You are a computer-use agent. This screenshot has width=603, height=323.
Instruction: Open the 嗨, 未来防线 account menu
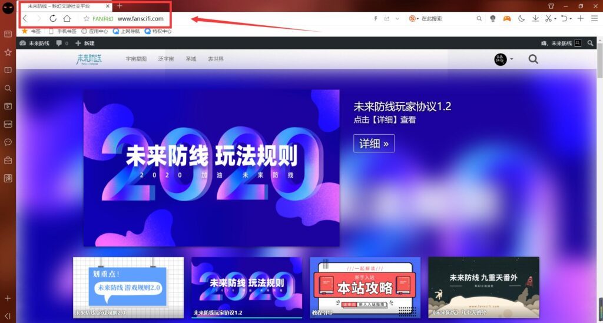pos(561,44)
